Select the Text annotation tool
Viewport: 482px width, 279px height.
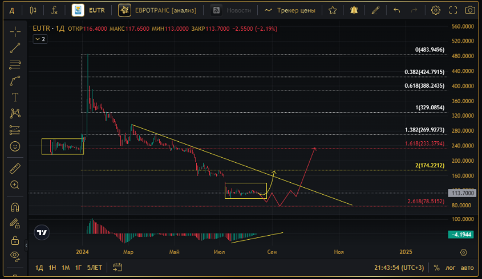pos(15,97)
